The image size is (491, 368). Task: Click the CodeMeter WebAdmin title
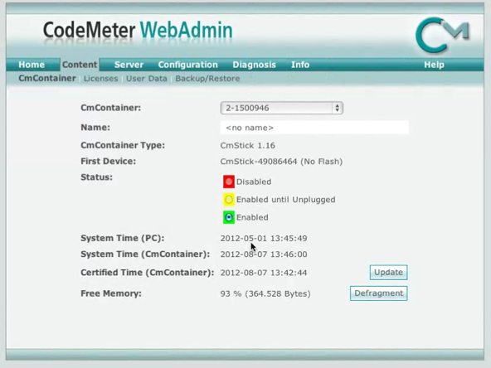coord(138,31)
